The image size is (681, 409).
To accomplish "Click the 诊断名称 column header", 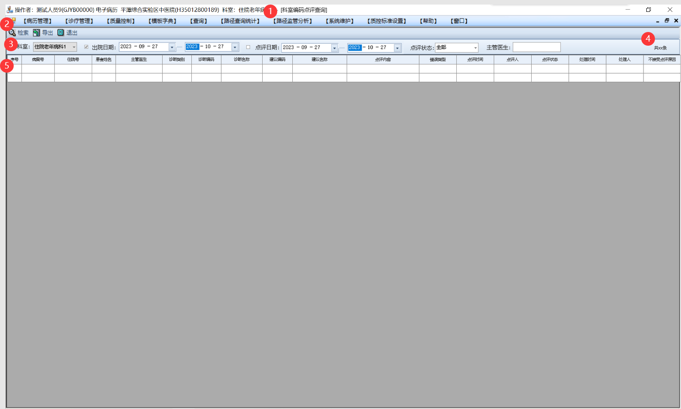I will pos(242,59).
